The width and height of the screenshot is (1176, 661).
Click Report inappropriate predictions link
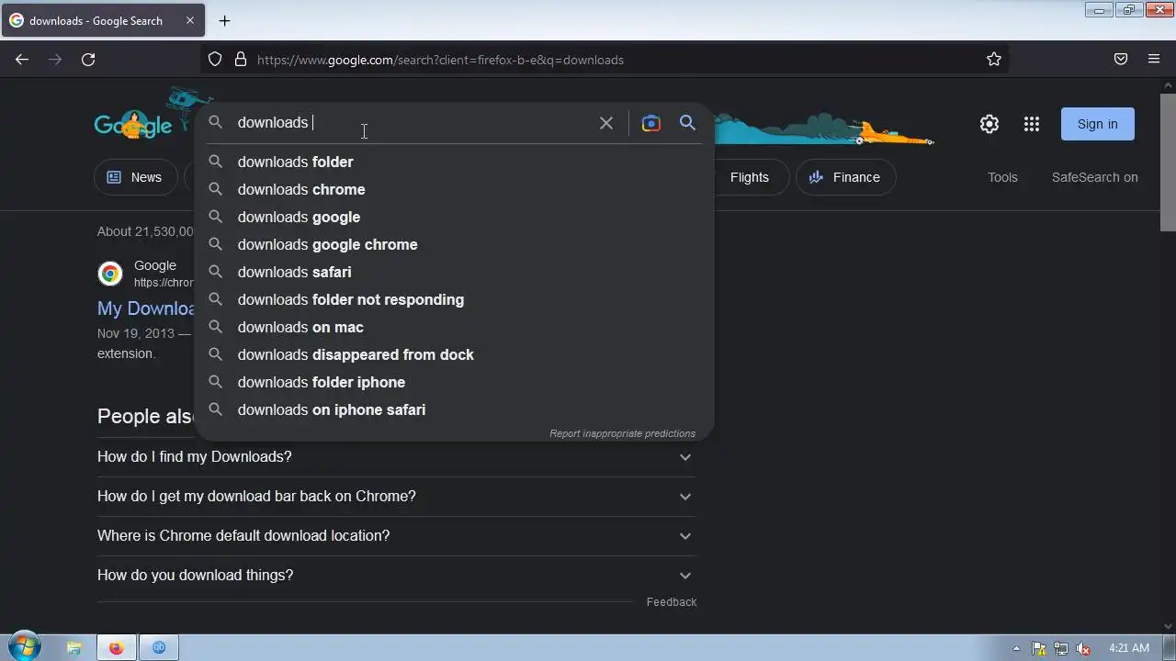622,433
